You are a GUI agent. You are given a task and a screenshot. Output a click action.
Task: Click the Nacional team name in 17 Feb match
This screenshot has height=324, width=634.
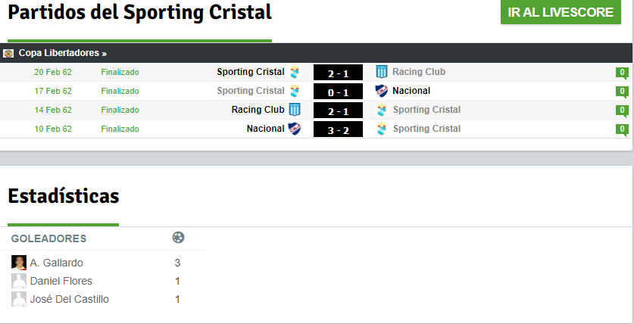(x=411, y=91)
